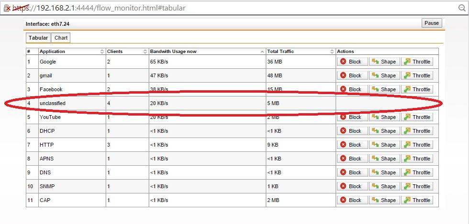Block HTTP traffic
Viewport: 469px width, 224px height.
click(x=352, y=145)
